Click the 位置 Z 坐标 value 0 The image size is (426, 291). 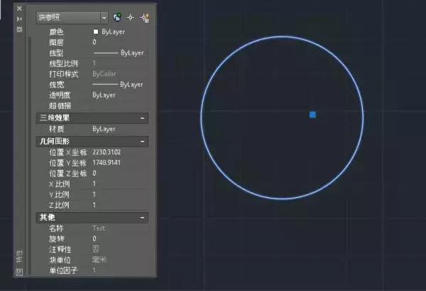pyautogui.click(x=94, y=174)
